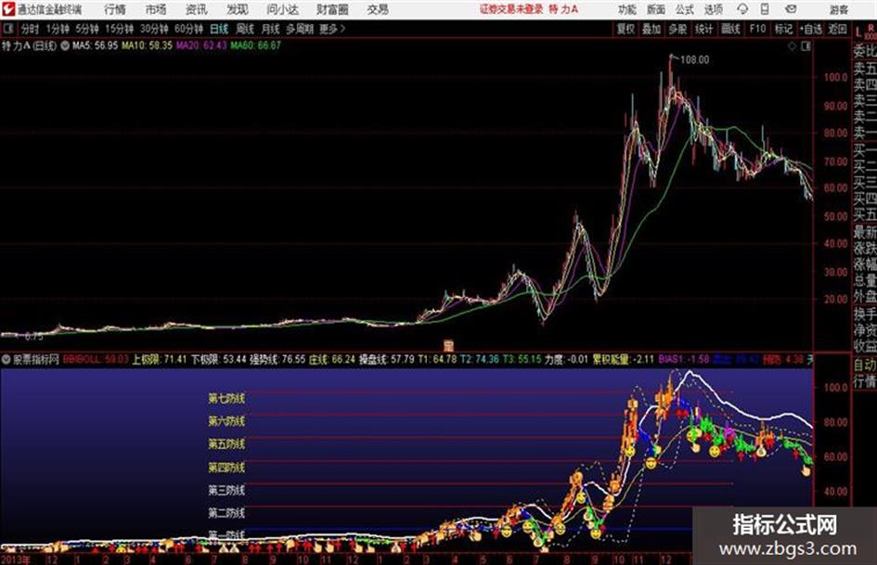Open the 问小达 menu
This screenshot has height=565, width=877.
pos(282,9)
